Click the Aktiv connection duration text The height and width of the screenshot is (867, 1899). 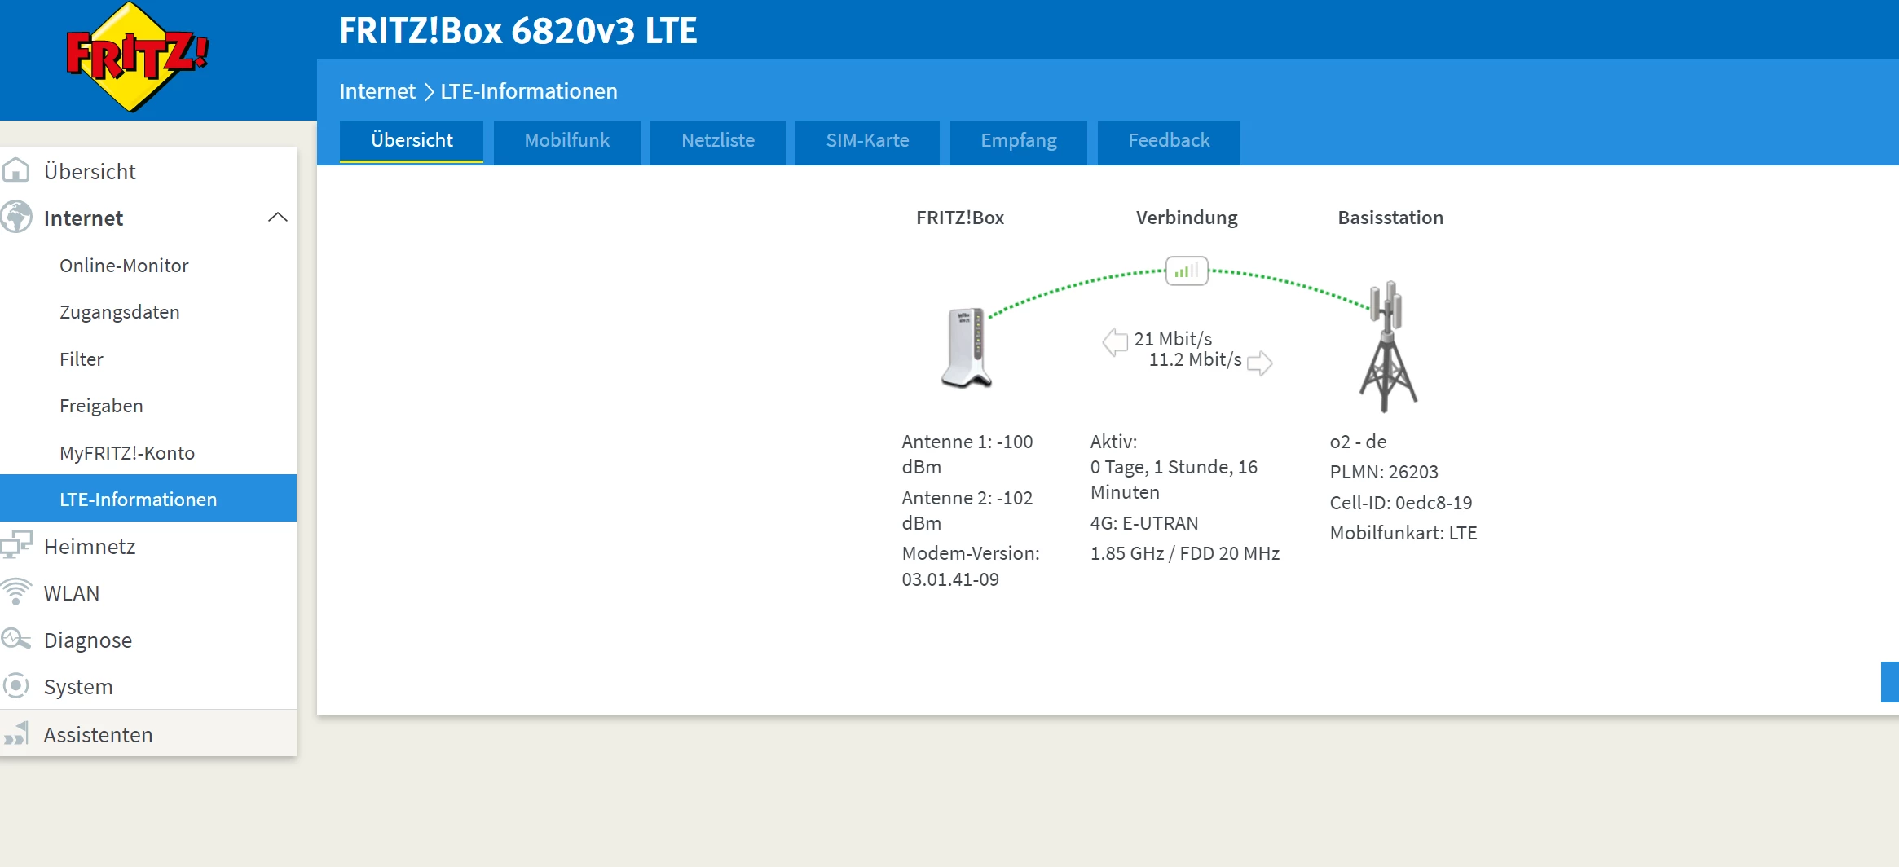point(1174,467)
